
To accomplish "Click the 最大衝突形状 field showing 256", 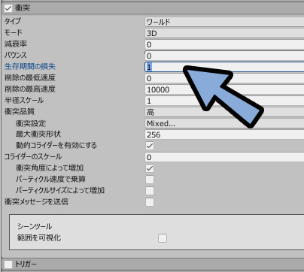I will pyautogui.click(x=224, y=134).
